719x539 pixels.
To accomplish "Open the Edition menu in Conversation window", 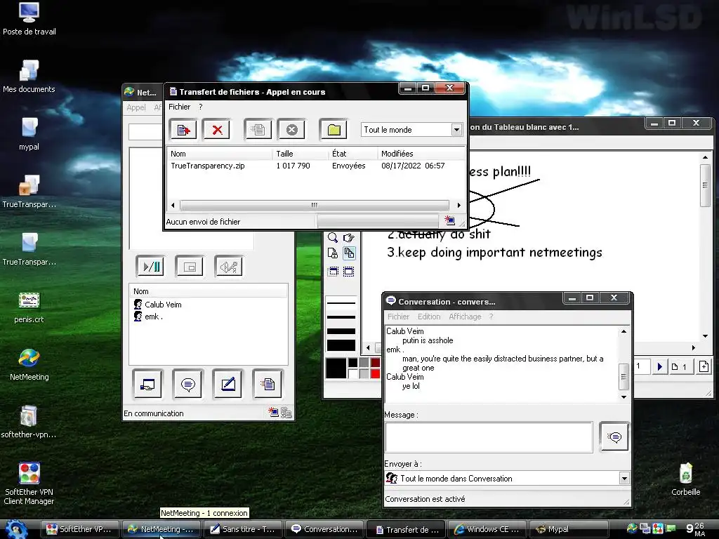I will pyautogui.click(x=429, y=317).
